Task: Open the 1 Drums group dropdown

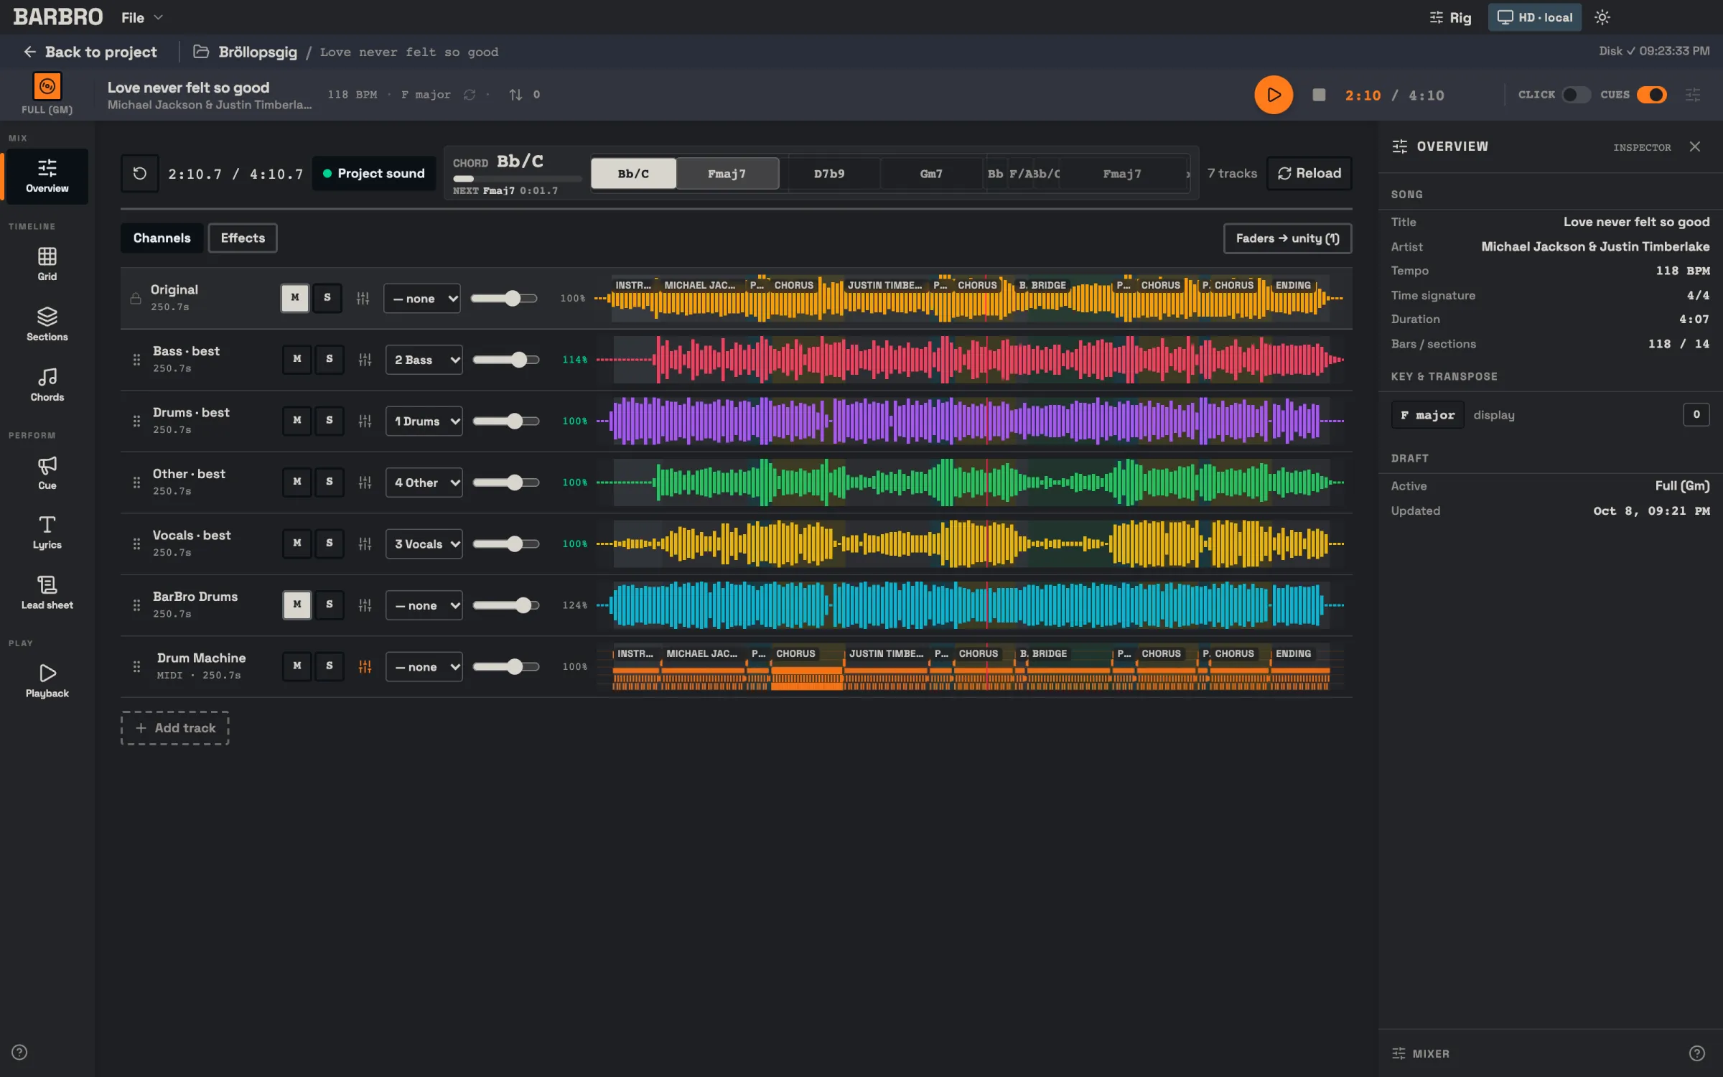Action: [x=424, y=421]
